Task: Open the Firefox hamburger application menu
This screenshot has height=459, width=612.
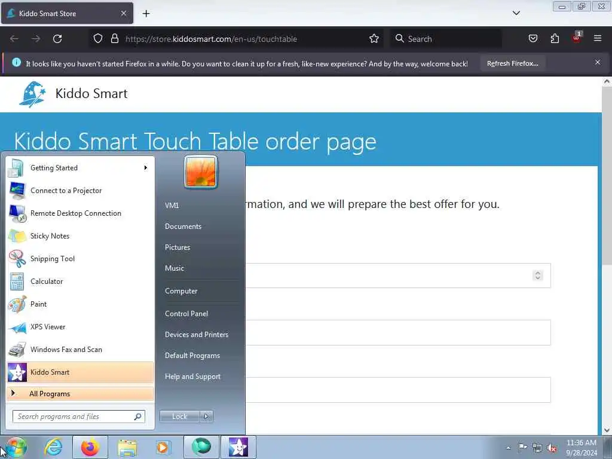Action: [598, 38]
